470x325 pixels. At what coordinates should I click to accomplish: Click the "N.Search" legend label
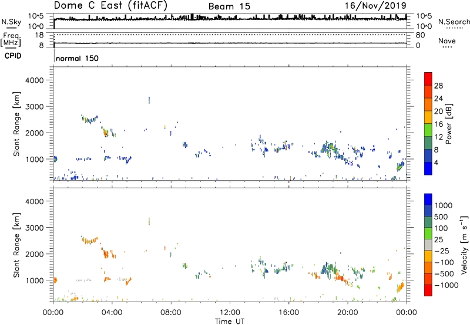tap(454, 22)
